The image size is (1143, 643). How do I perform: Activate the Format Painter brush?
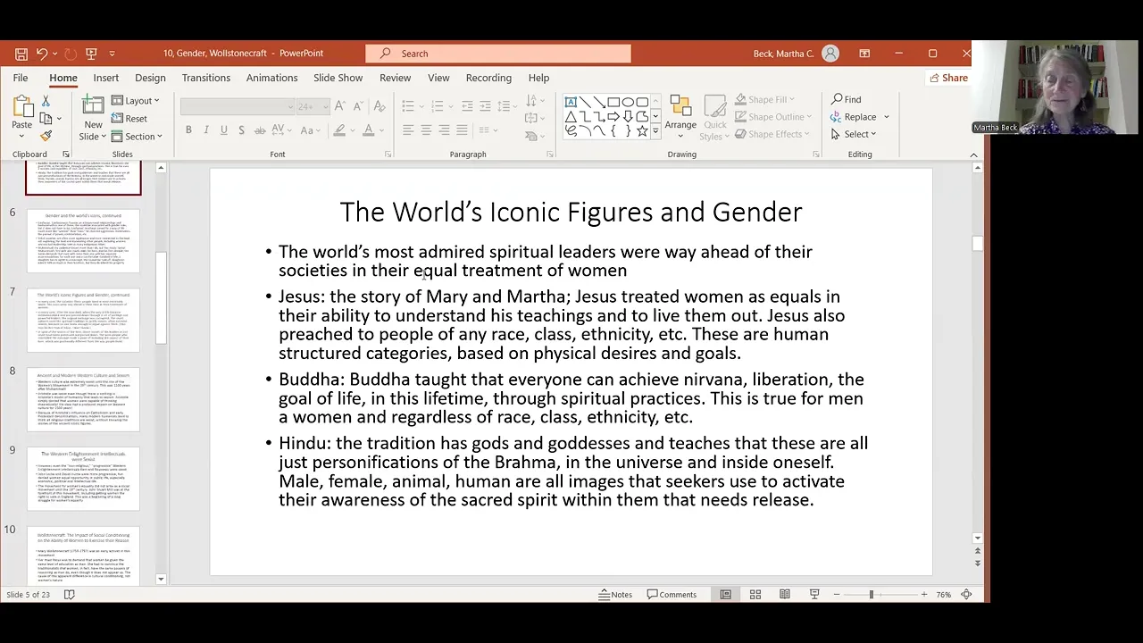tap(46, 136)
